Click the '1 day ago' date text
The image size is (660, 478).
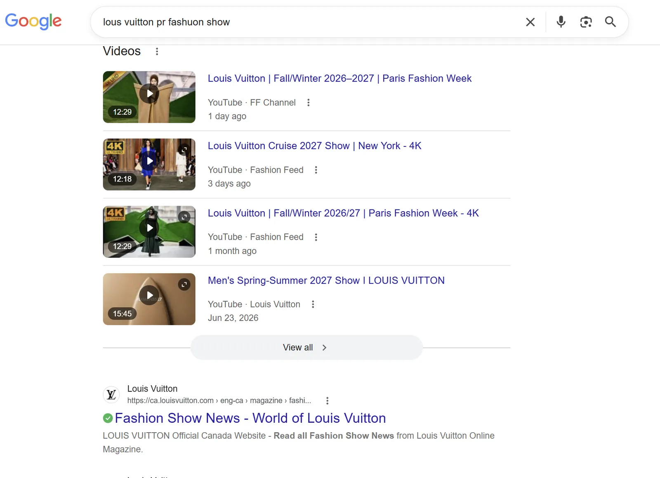227,116
